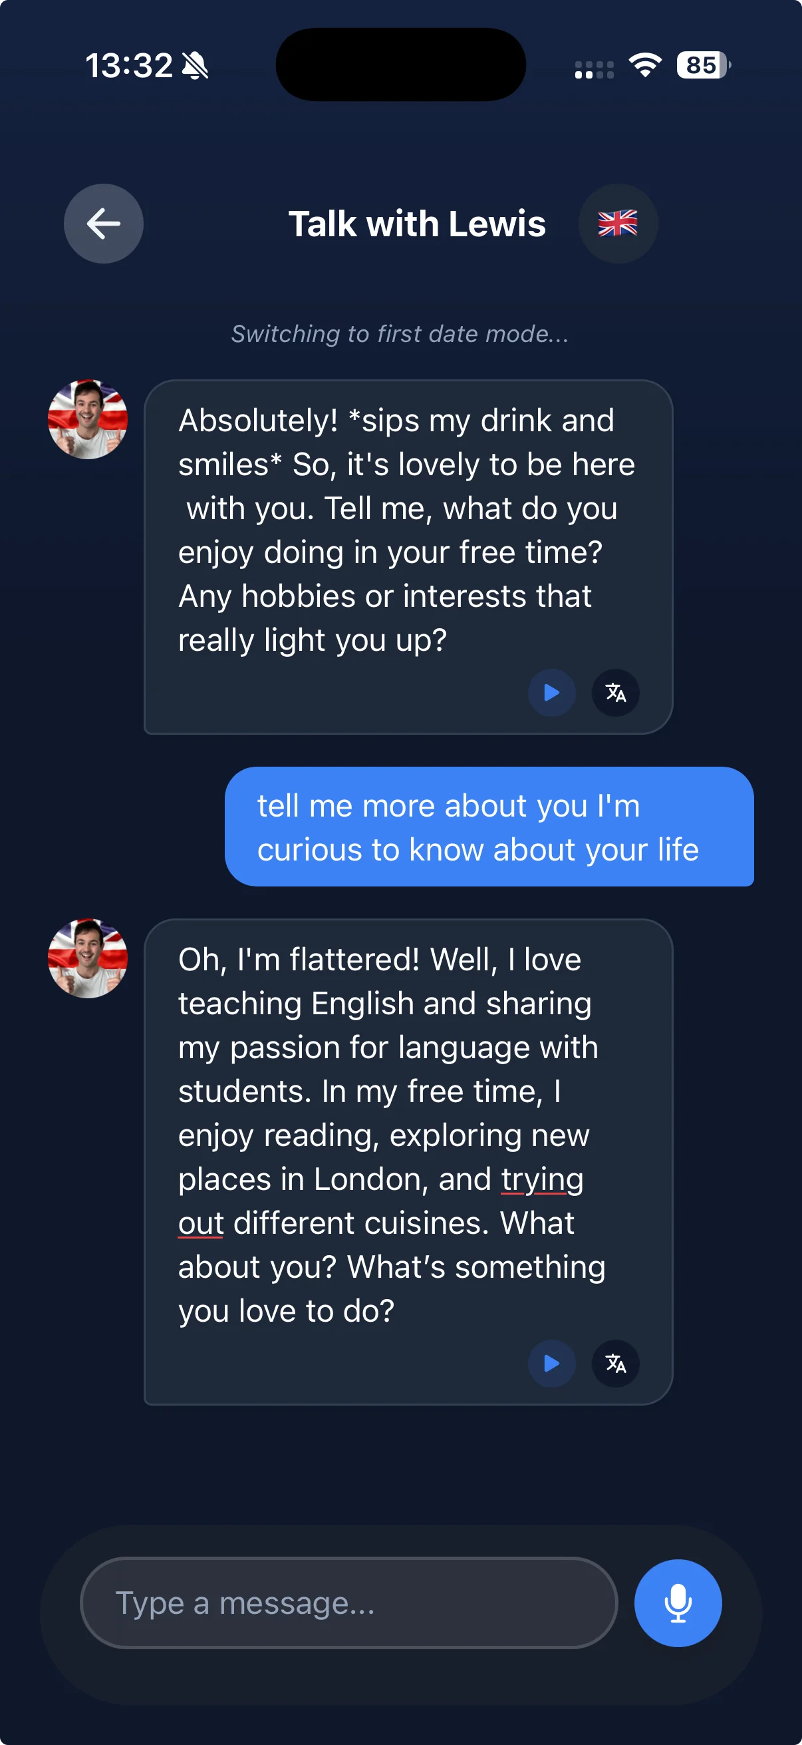Tap Lewis's avatar beside the second message
The height and width of the screenshot is (1745, 802).
point(88,958)
